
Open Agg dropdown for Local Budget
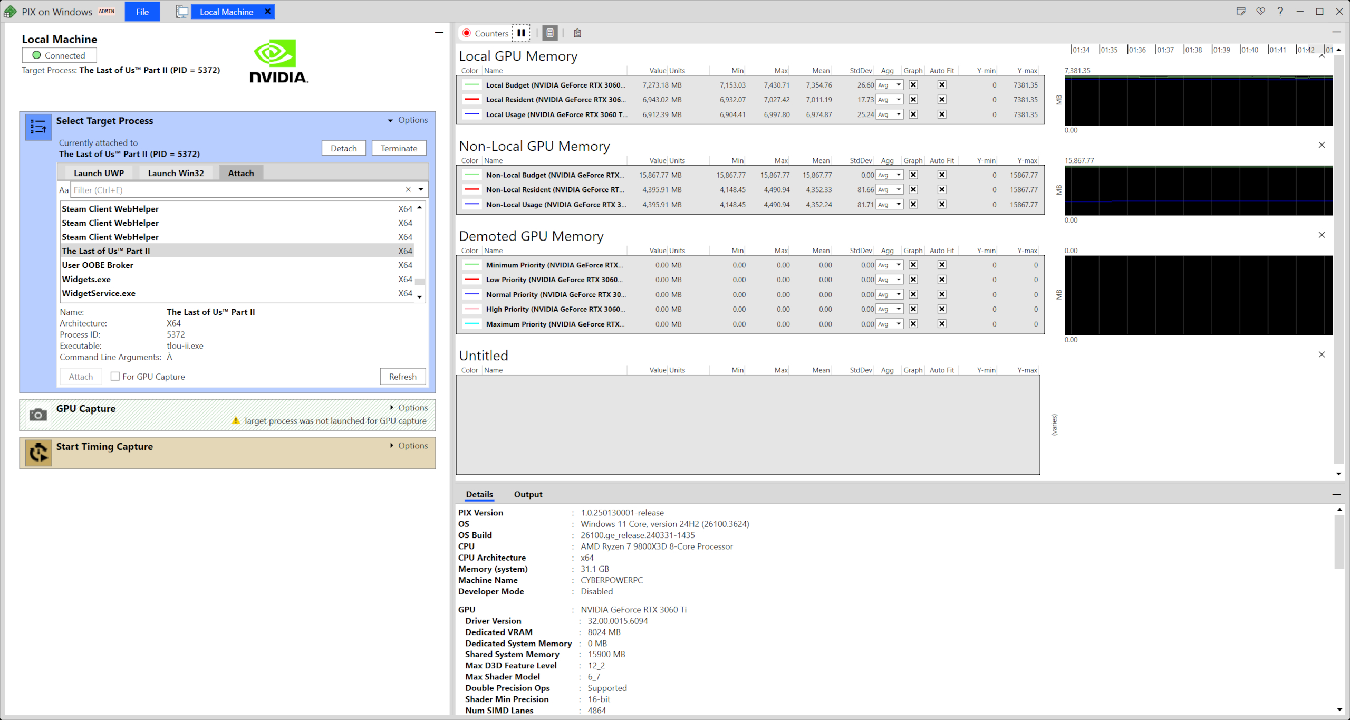[x=890, y=85]
